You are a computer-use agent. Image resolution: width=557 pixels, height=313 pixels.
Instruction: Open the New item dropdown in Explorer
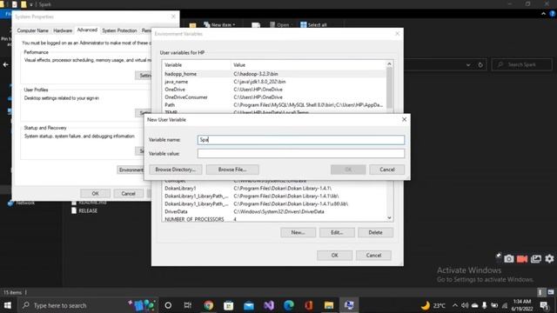click(219, 24)
